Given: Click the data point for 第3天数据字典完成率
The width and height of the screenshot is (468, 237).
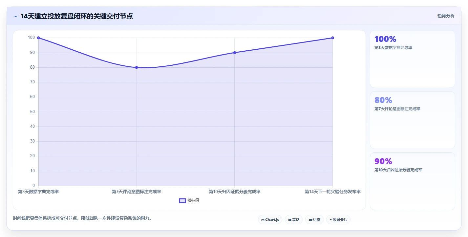Looking at the screenshot, I should tap(38, 38).
